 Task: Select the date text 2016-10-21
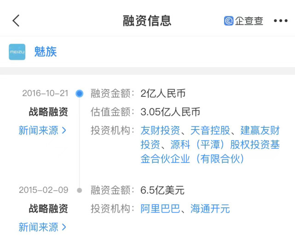tap(45, 93)
